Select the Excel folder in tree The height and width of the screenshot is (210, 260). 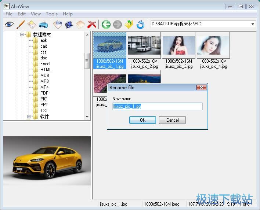(45, 64)
